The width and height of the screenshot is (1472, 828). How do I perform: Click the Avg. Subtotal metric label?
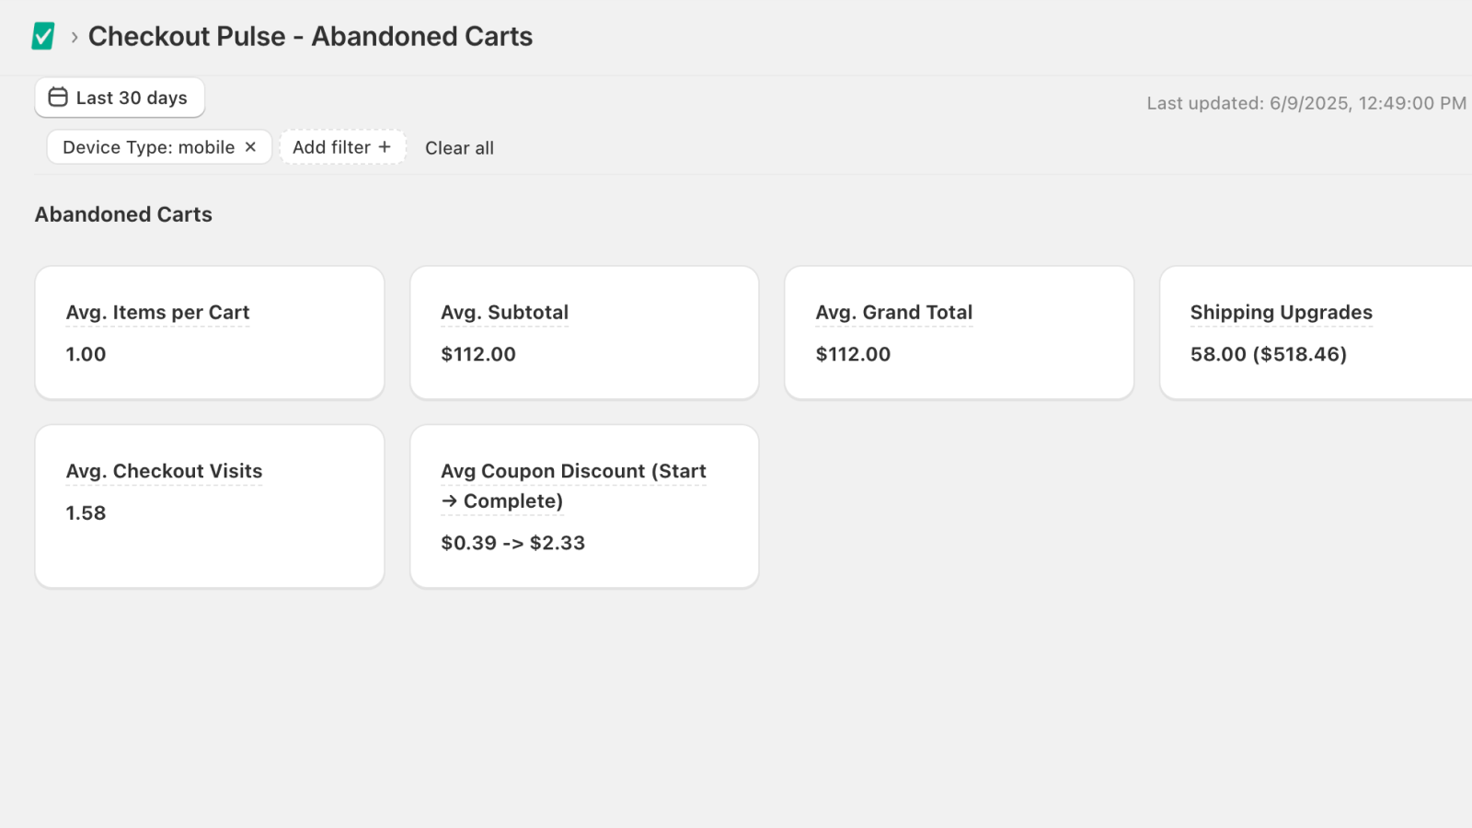pos(504,313)
